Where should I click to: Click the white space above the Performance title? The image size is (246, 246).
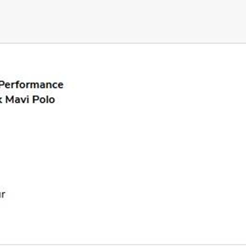(x=123, y=62)
